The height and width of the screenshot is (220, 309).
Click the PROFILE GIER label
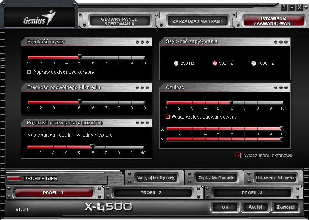click(x=41, y=178)
